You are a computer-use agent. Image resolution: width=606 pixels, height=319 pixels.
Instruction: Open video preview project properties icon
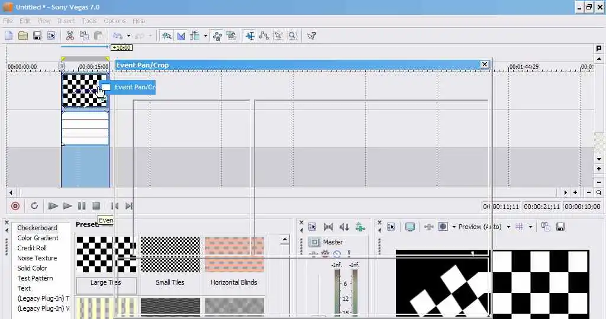coord(391,227)
